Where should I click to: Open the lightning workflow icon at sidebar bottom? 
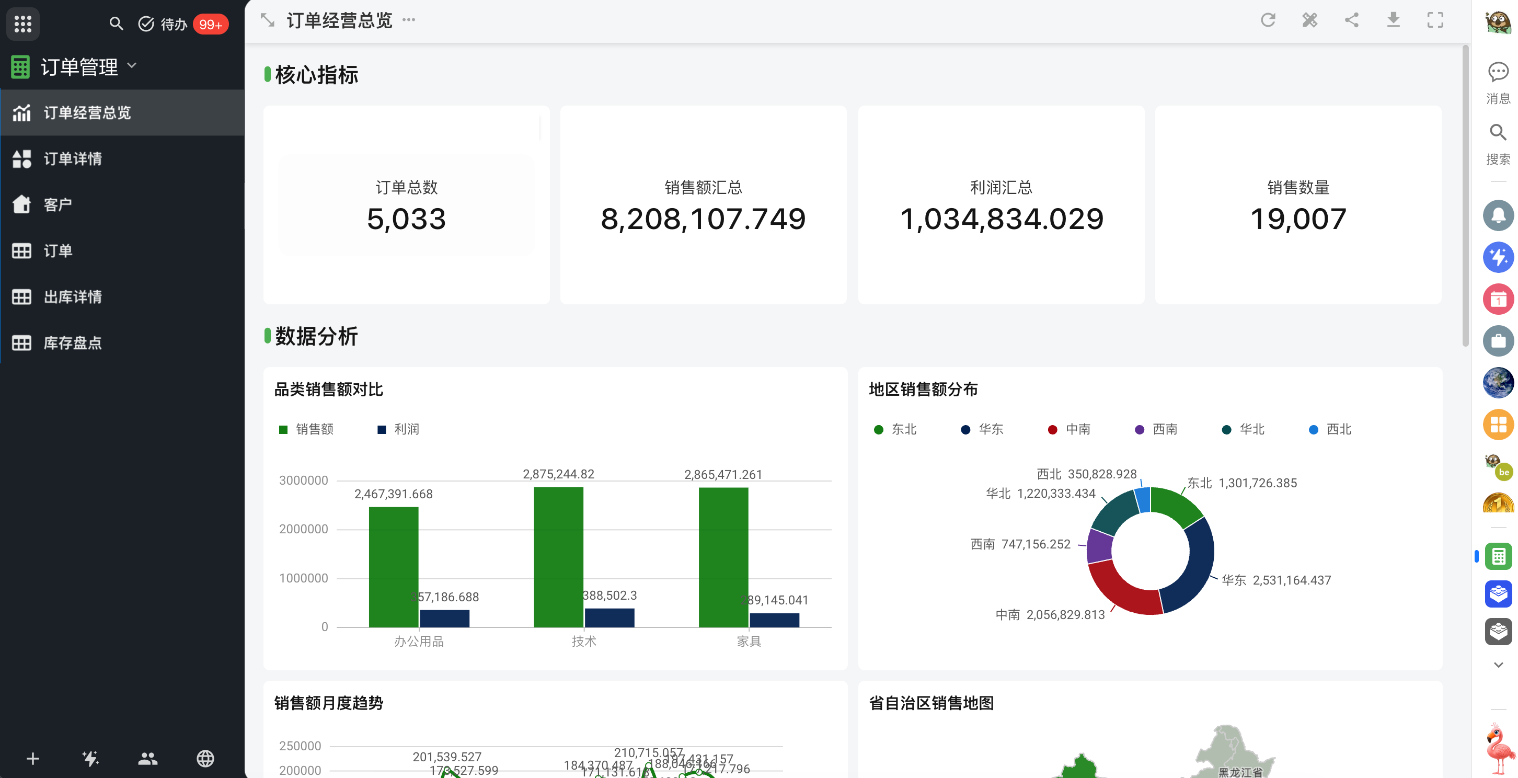tap(90, 759)
